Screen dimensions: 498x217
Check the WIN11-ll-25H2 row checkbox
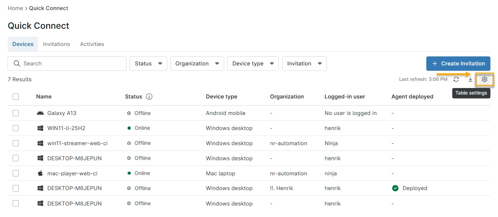tap(15, 128)
